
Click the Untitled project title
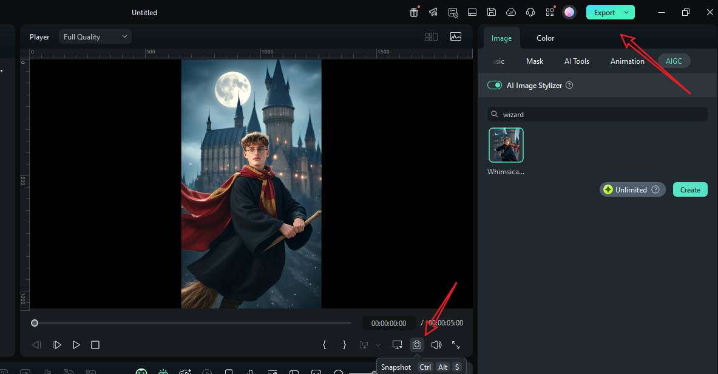(144, 12)
